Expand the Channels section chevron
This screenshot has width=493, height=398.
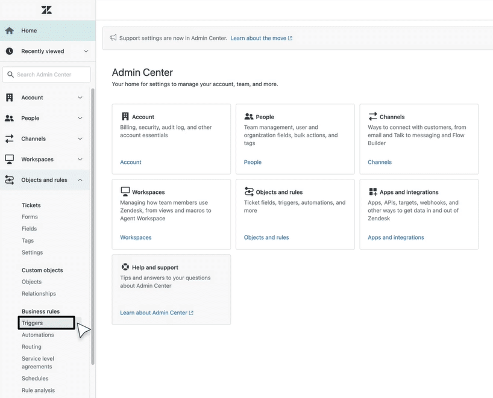pos(80,138)
